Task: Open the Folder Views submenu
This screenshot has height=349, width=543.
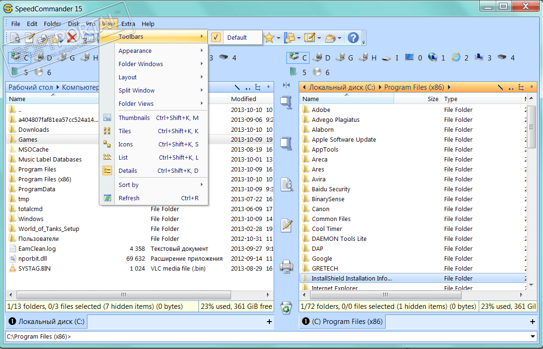Action: click(154, 103)
